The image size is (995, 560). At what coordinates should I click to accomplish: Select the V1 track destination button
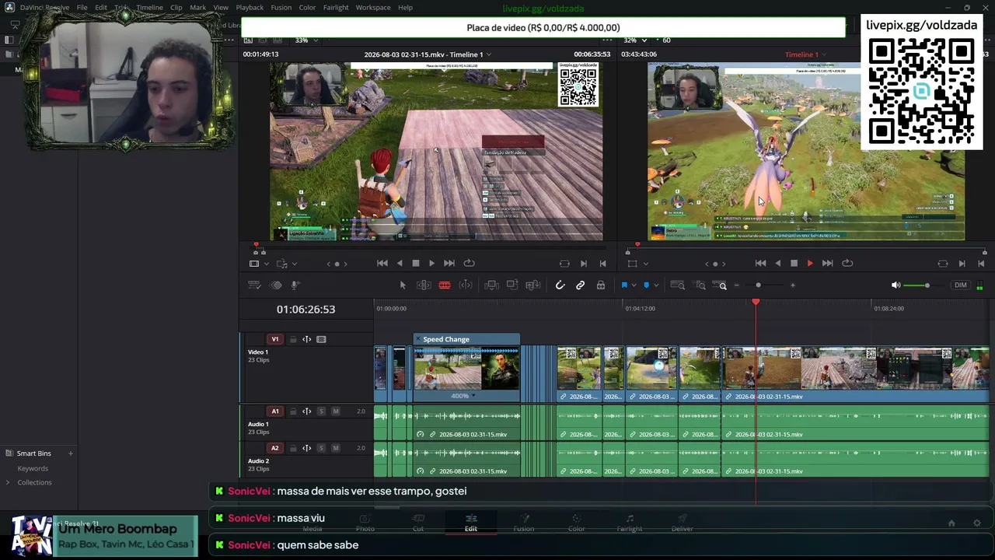coord(274,339)
